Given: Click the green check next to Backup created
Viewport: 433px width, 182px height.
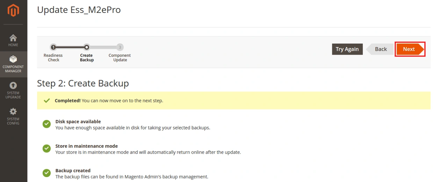Looking at the screenshot, I should 46,173.
